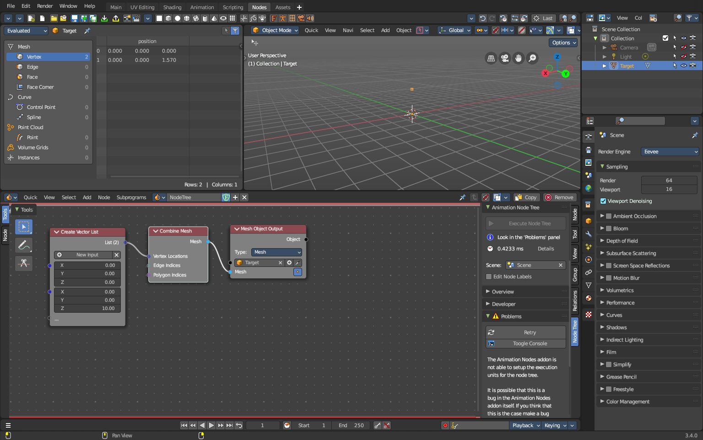Click the pin icon next to Scene name
Screen dimensions: 703x440
[x=695, y=135]
